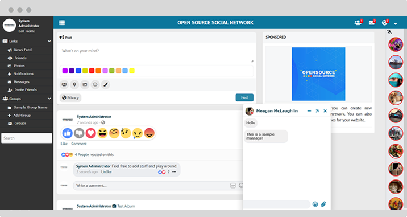This screenshot has width=407, height=217.
Task: Click the Comment link under the post
Action: (x=79, y=144)
